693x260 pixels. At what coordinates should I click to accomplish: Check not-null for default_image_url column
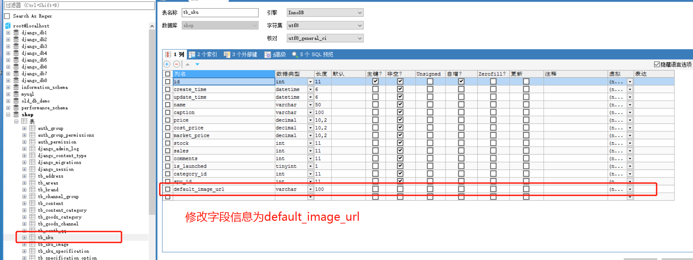400,189
